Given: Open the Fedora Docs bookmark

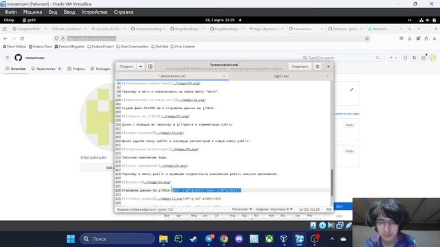Looking at the screenshot, I should click(x=41, y=47).
